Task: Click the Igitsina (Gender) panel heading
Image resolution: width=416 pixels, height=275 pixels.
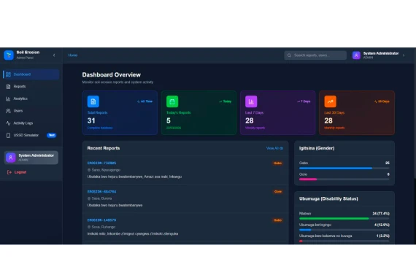Action: 317,148
